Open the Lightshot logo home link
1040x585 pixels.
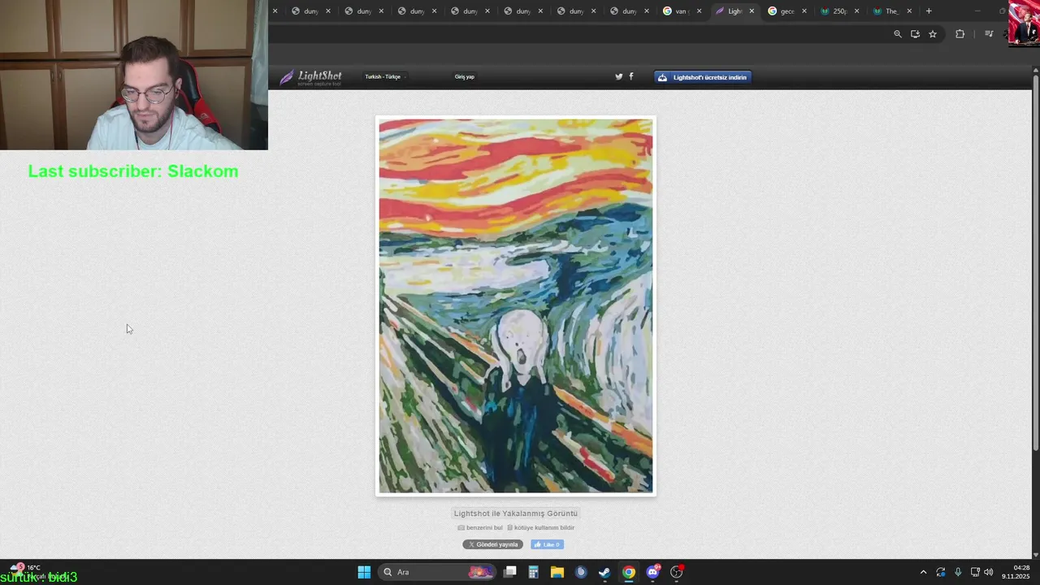(311, 77)
